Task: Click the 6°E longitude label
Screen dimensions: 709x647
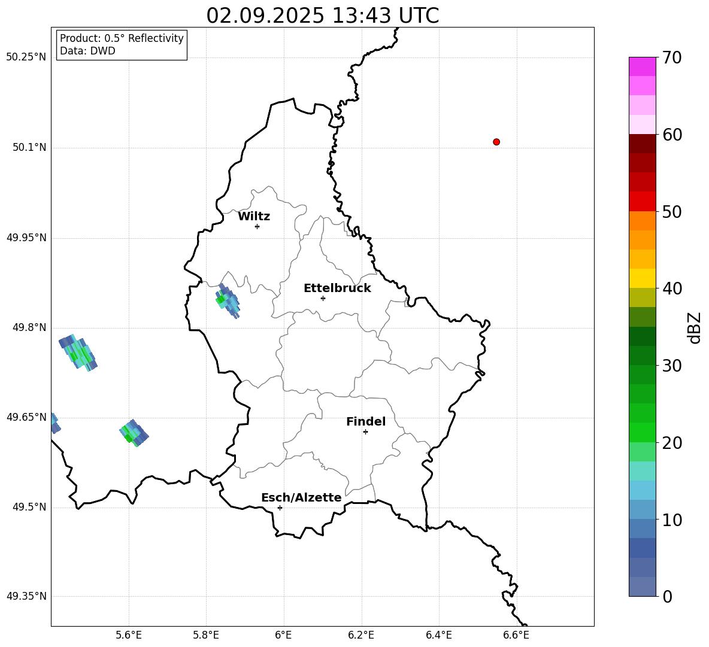Action: point(283,635)
